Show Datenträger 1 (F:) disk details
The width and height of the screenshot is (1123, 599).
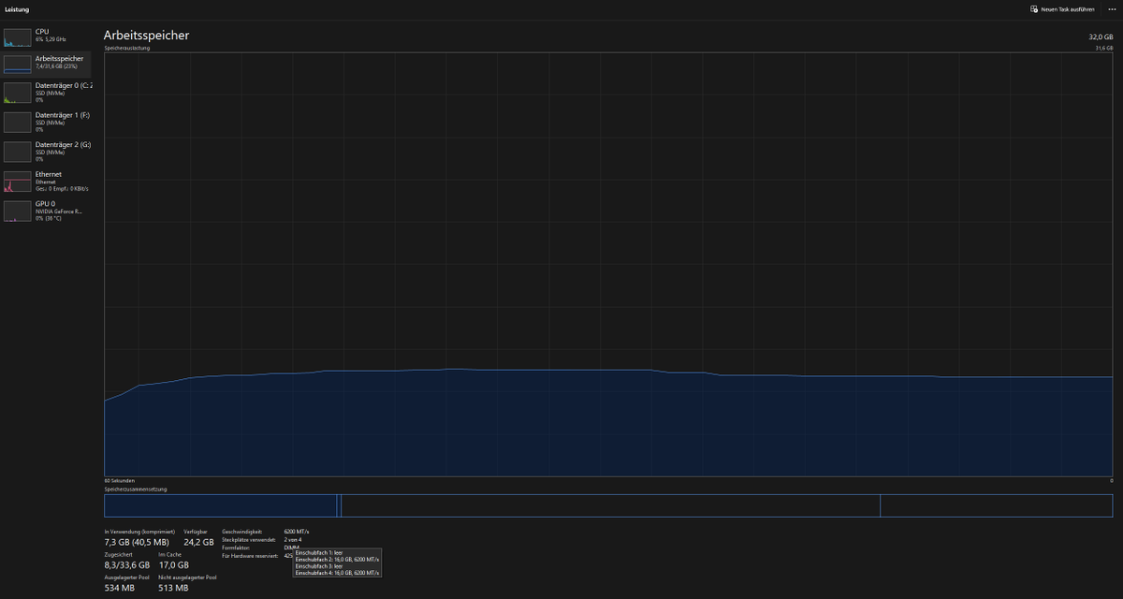coord(47,122)
